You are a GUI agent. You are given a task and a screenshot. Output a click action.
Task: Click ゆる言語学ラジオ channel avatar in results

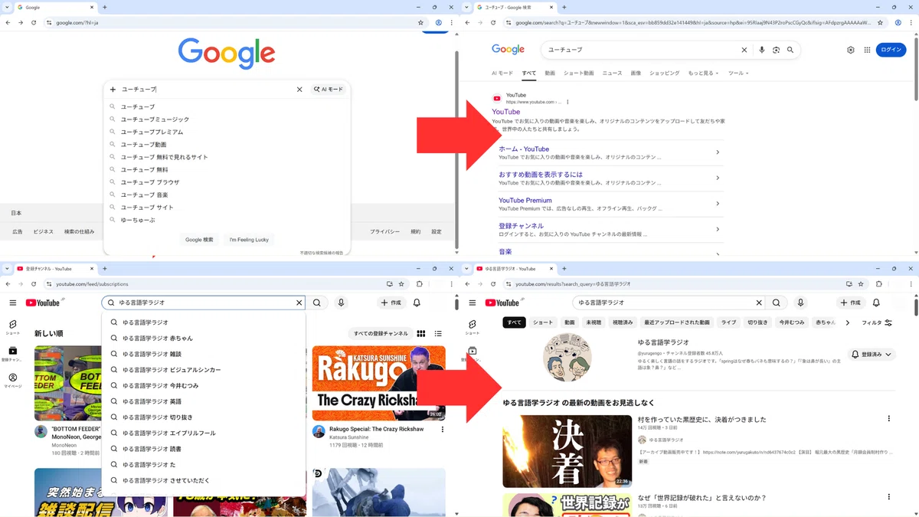pyautogui.click(x=567, y=358)
